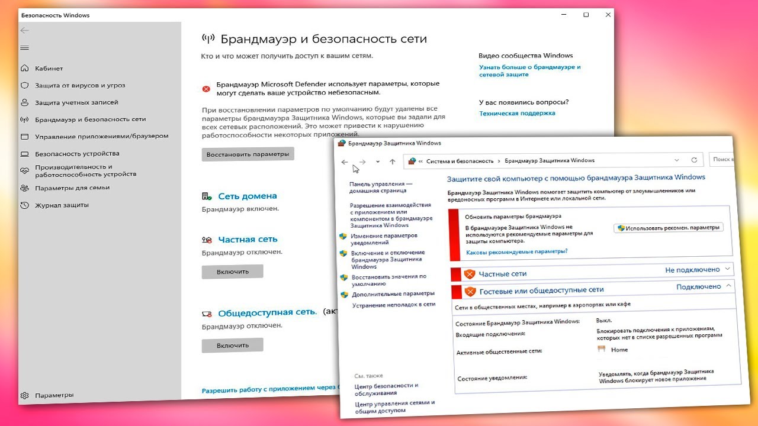
Task: Open the hamburger menu in Windows Security
Action: pyautogui.click(x=24, y=47)
